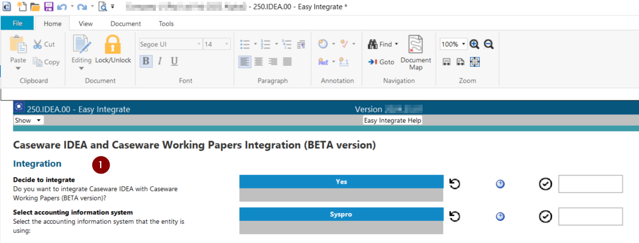Open the Document Map
Screen dimensions: 639x243
click(x=415, y=53)
